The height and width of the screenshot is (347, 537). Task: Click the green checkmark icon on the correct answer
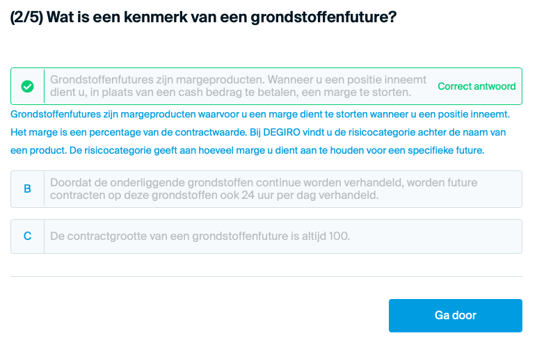click(x=27, y=86)
